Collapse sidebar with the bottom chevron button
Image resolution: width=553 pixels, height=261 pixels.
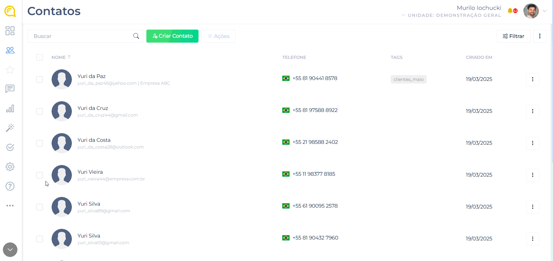[10, 250]
